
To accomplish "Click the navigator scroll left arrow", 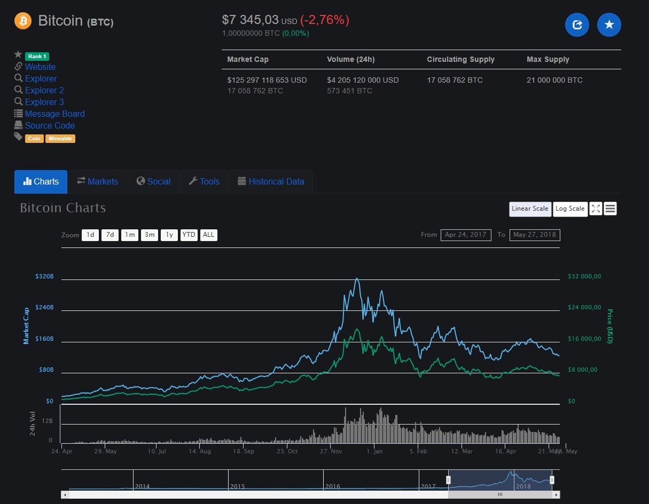I will point(65,495).
